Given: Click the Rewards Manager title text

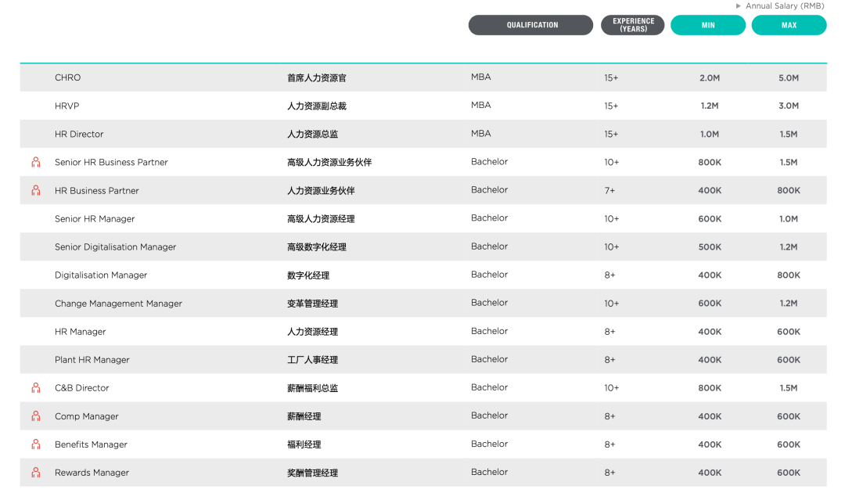Looking at the screenshot, I should [92, 473].
